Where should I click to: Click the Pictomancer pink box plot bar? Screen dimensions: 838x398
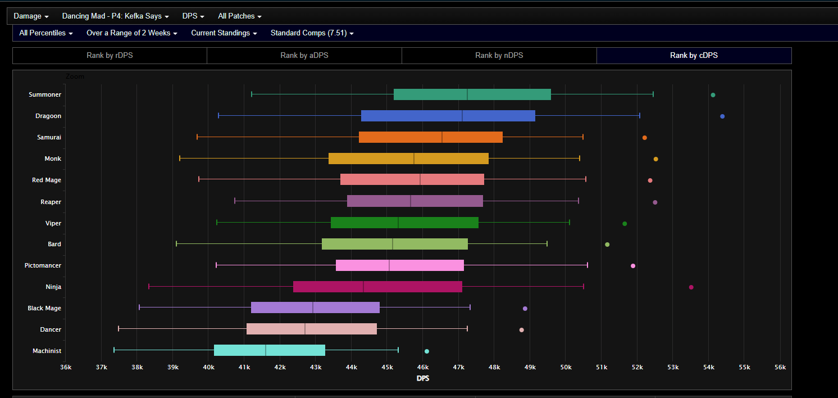point(400,265)
